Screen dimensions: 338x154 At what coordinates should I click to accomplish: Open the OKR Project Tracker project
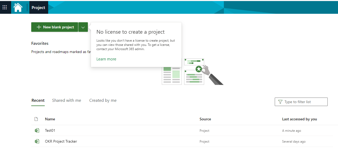[x=61, y=141]
